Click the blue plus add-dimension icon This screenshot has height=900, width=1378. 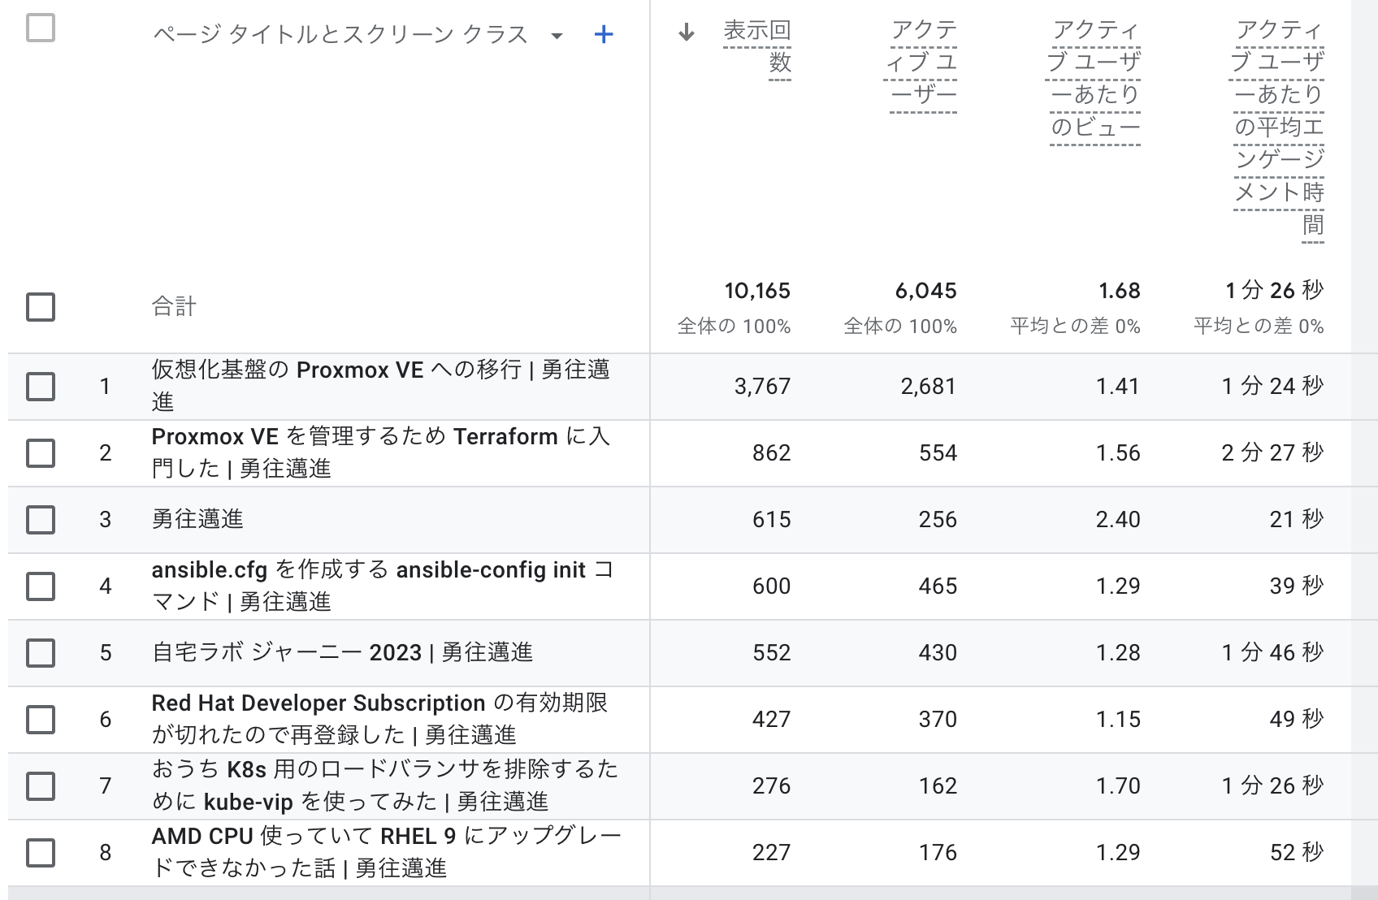[x=603, y=35]
